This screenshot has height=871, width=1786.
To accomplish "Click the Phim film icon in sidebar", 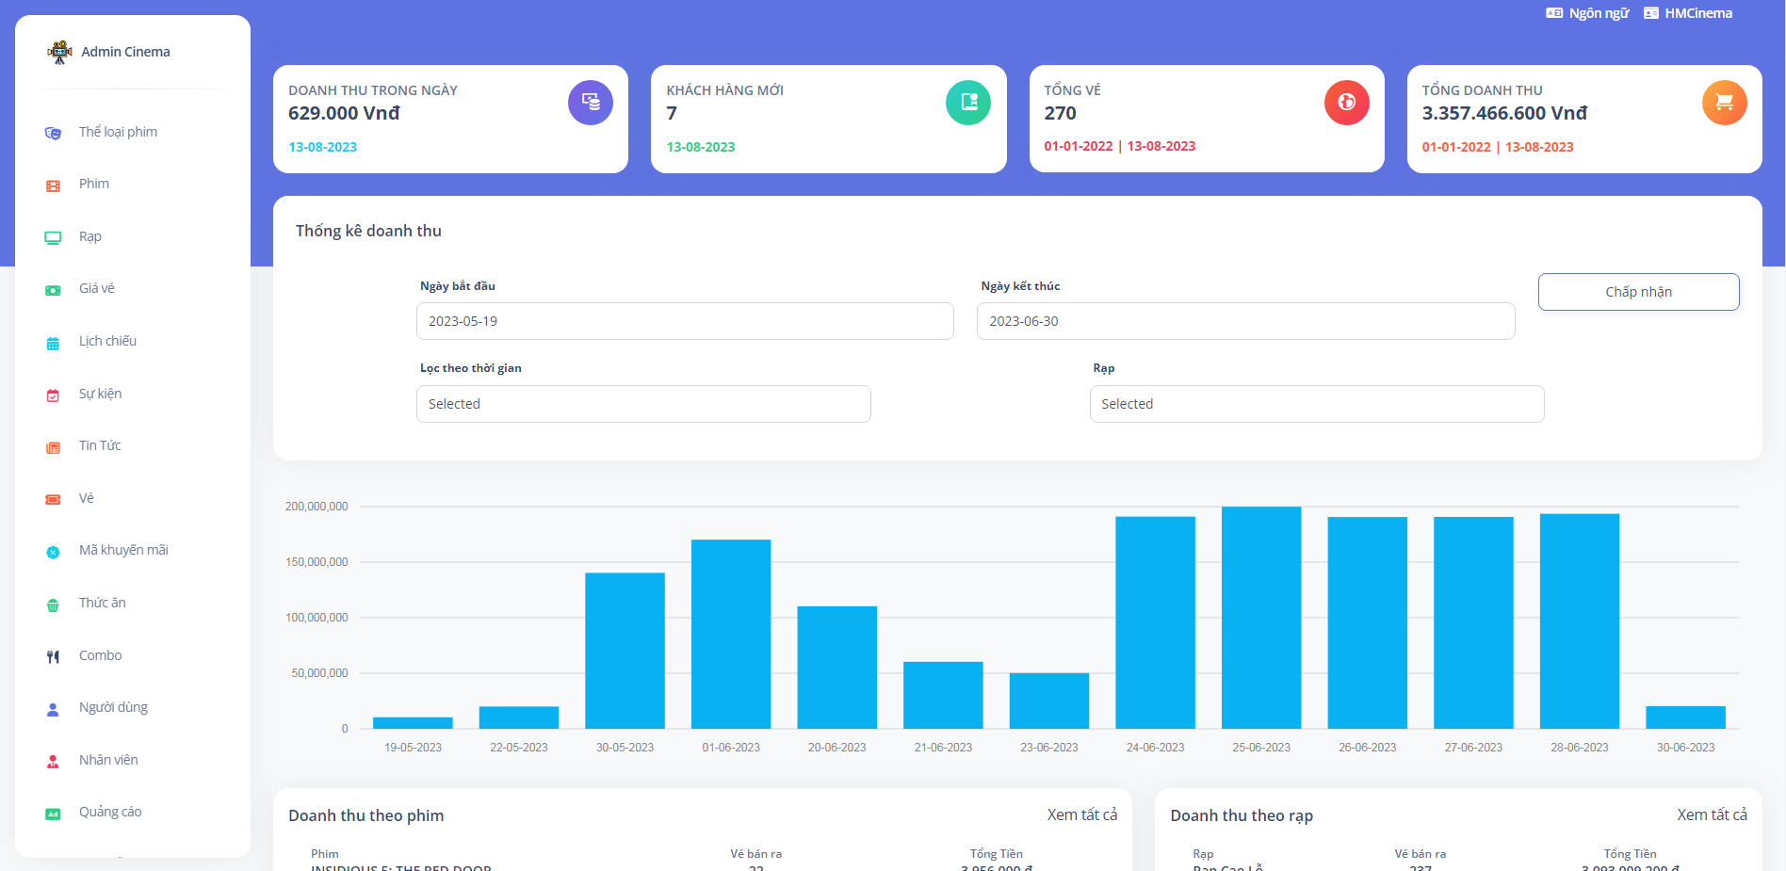I will coord(53,185).
